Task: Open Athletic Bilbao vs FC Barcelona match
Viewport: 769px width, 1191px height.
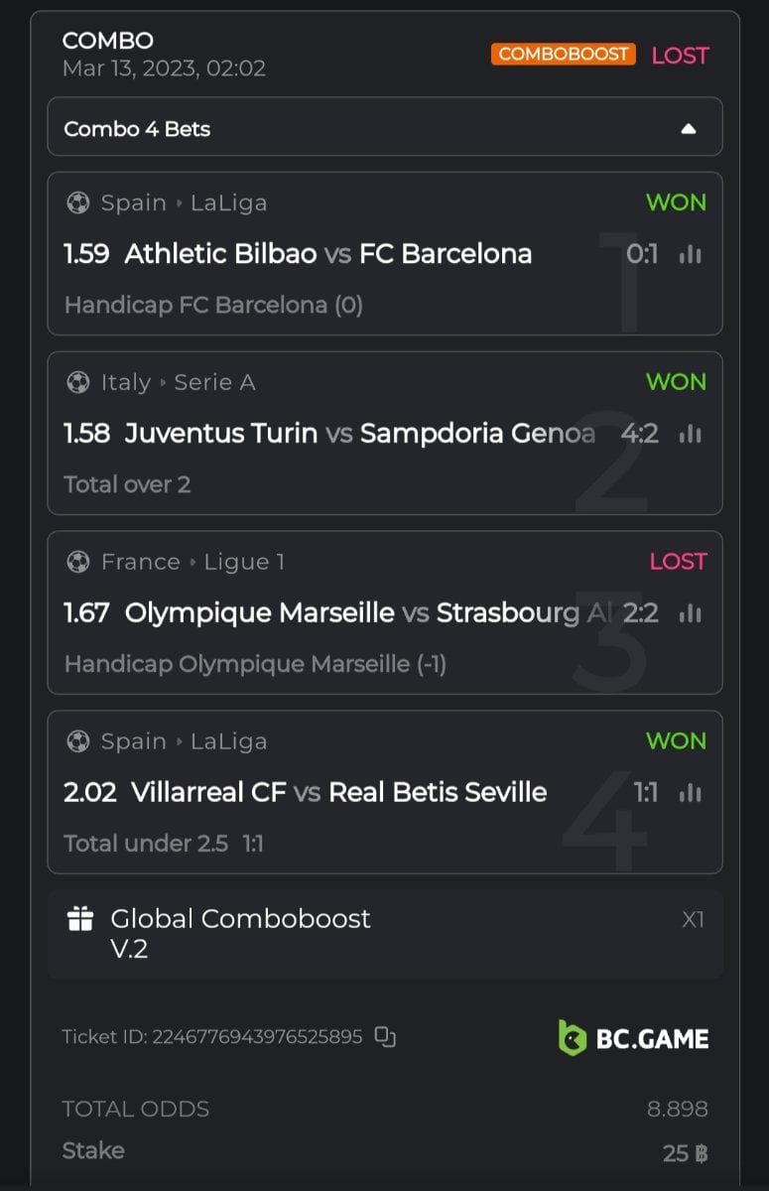Action: (327, 254)
